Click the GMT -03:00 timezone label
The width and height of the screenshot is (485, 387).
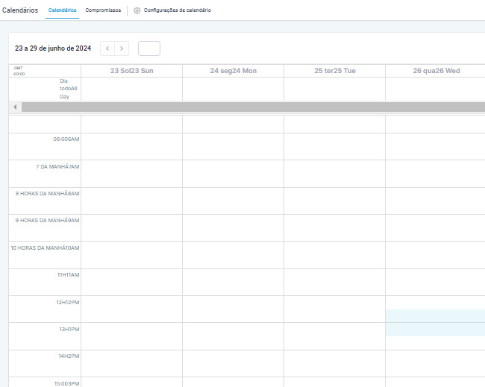coord(19,71)
